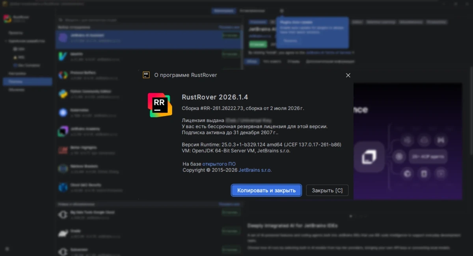Collapse the remote development group in the welcome sidebar
The width and height of the screenshot is (473, 256).
pos(6,41)
